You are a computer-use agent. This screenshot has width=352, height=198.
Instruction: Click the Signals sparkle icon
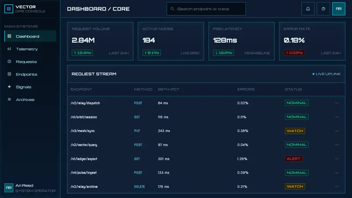pos(9,87)
